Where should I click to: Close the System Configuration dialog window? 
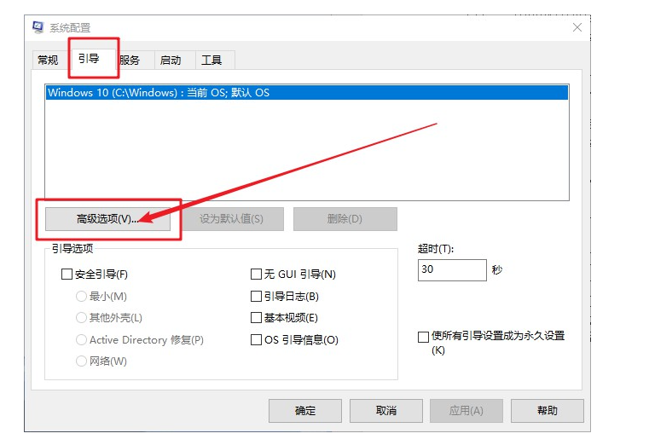(x=577, y=27)
